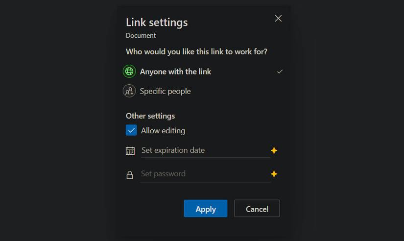Click the calendar icon beside expiration date
The width and height of the screenshot is (404, 241).
point(130,151)
